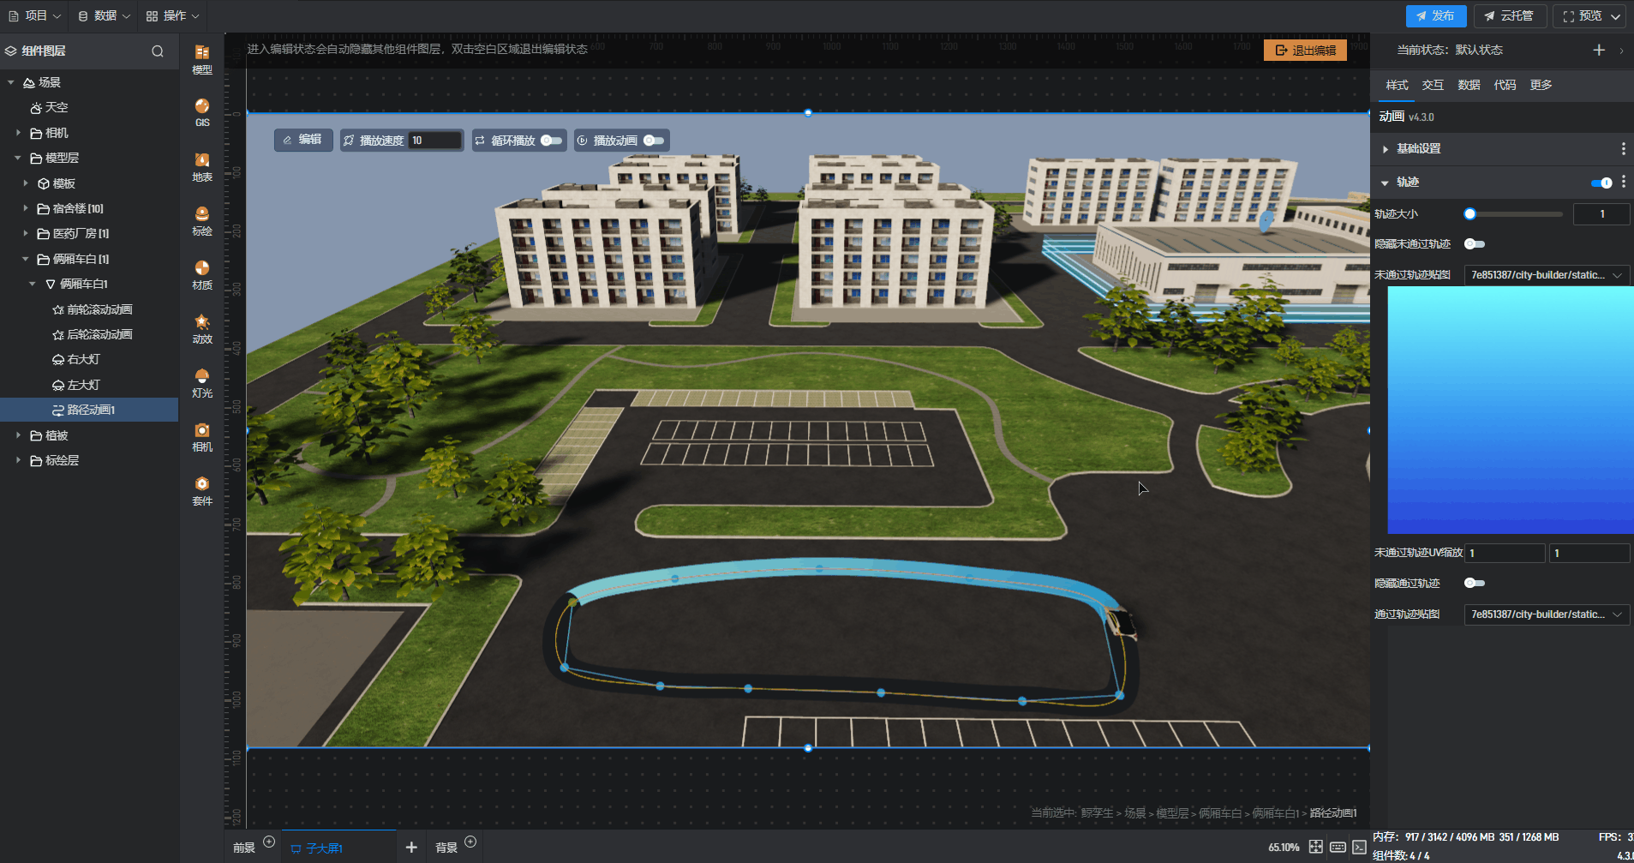Image resolution: width=1634 pixels, height=863 pixels.
Task: Open the 更多 tab
Action: pos(1541,85)
